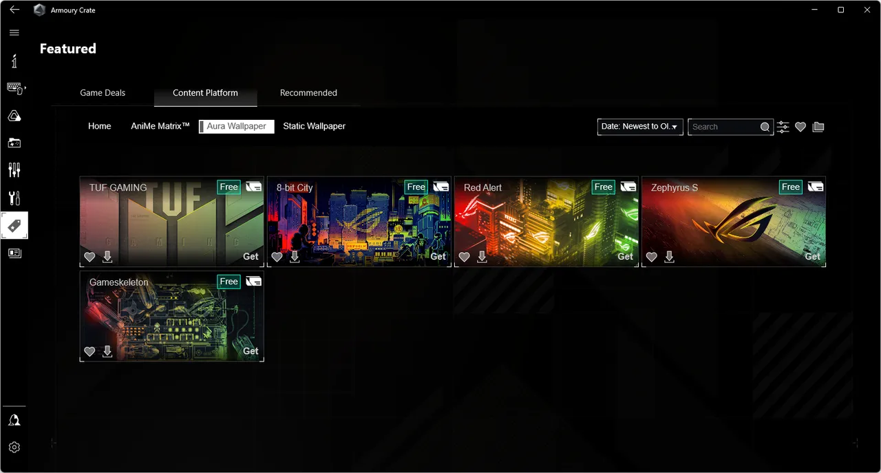Get the 8-bit City wallpaper
Image resolution: width=881 pixels, height=473 pixels.
click(x=438, y=256)
